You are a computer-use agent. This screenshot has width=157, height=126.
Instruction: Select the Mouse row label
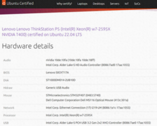coord(7,95)
